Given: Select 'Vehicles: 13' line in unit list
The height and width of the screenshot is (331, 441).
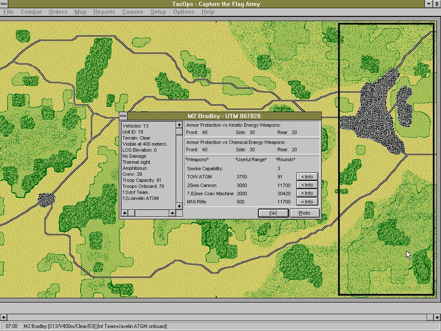Looking at the screenshot, I should click(135, 126).
